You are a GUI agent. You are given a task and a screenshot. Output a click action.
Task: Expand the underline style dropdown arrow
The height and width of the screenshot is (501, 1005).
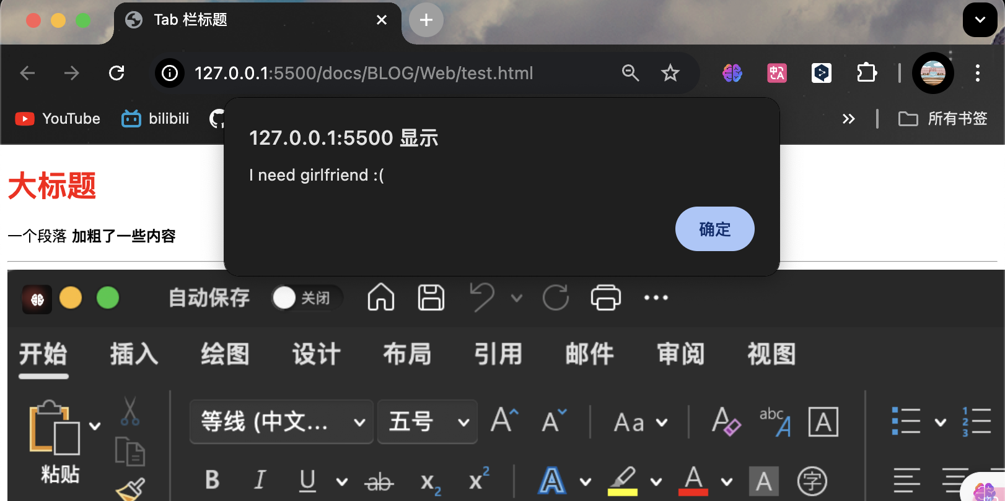341,481
